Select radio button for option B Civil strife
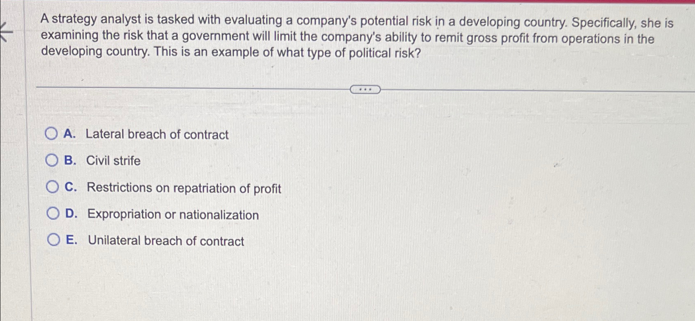The width and height of the screenshot is (695, 321). click(x=52, y=160)
